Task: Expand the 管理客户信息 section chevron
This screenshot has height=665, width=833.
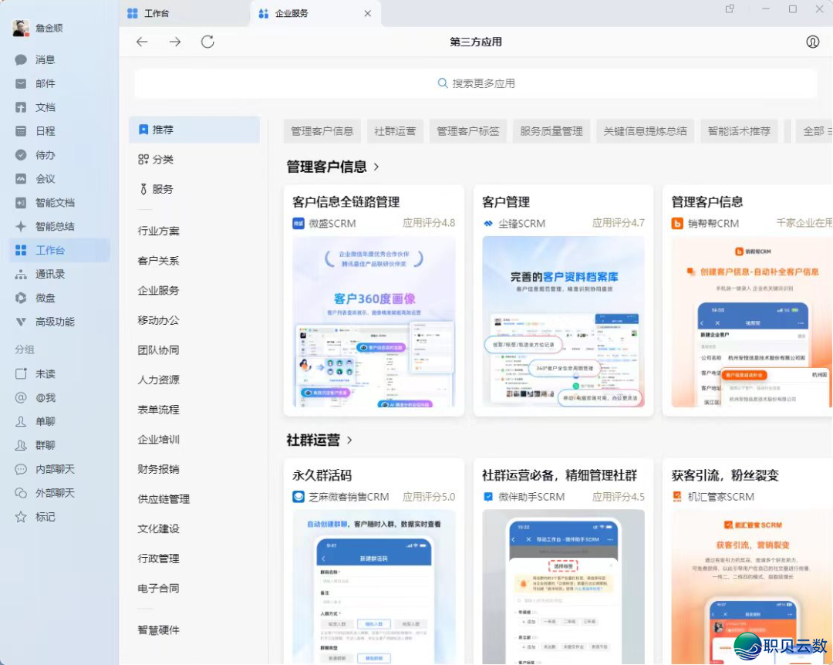Action: click(x=376, y=167)
